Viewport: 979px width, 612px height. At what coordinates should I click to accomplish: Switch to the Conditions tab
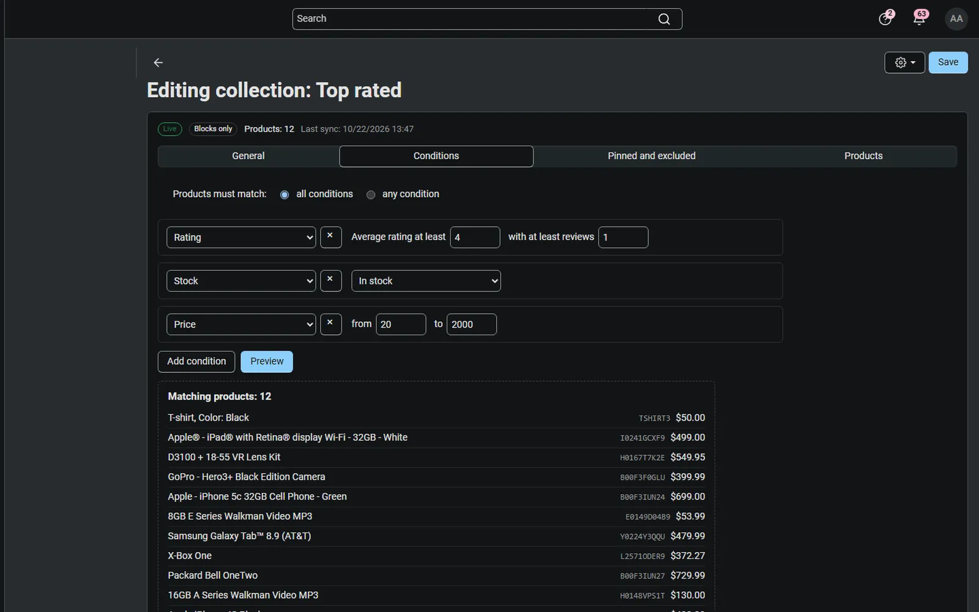pos(436,156)
